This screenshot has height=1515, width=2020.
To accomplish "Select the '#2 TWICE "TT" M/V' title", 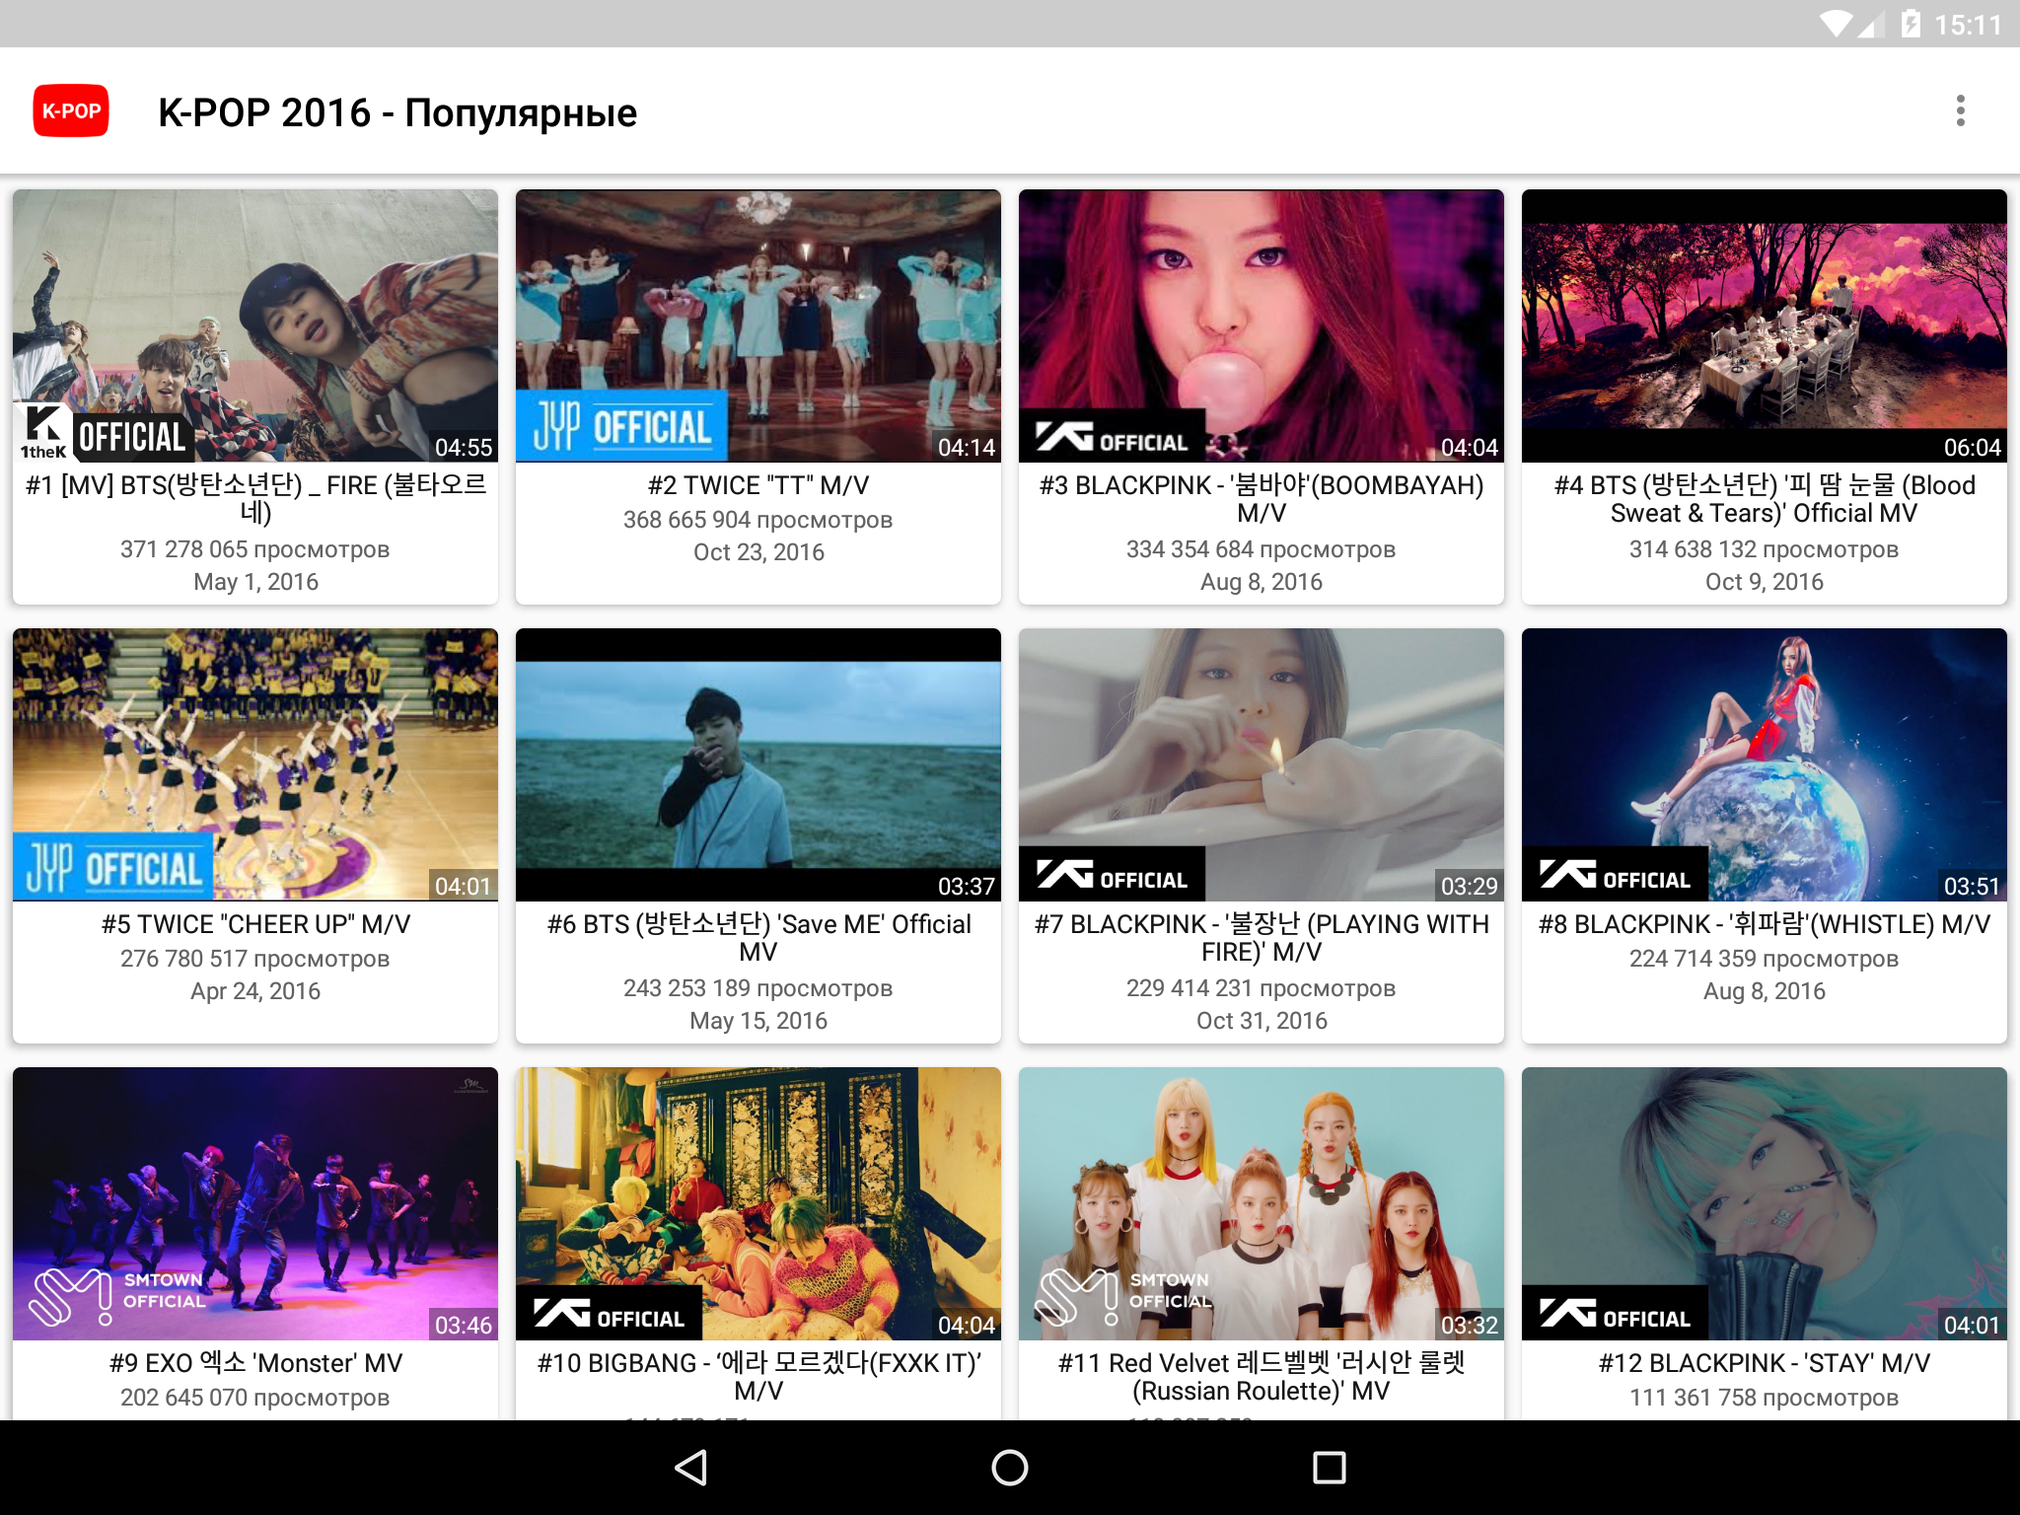I will point(758,485).
